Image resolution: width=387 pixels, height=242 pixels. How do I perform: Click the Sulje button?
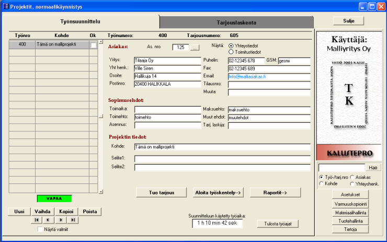coord(348,21)
